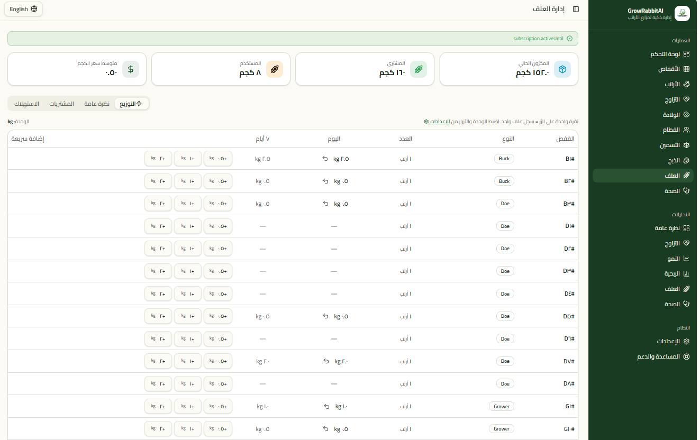Switch to المشتريات purchases tab
The image size is (700, 440).
62,104
